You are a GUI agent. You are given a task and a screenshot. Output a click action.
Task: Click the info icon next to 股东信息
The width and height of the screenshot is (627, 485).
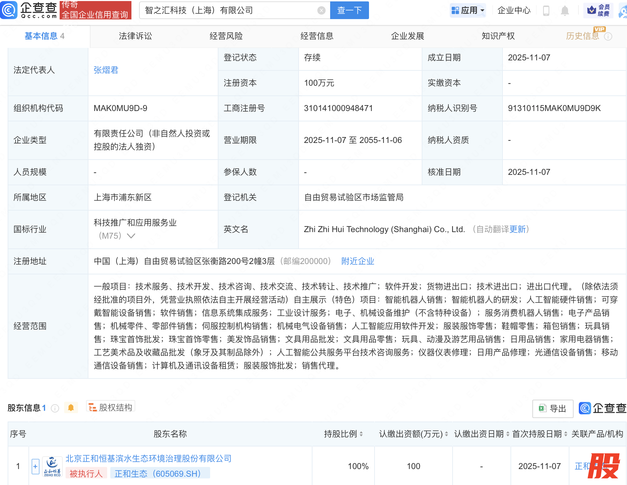point(55,408)
